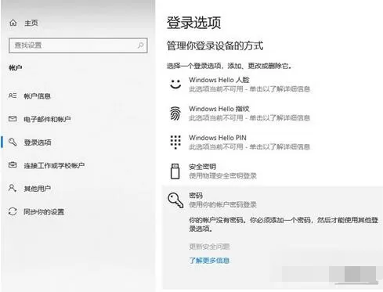Click the 帐户 section heading in sidebar
Image resolution: width=383 pixels, height=292 pixels.
coord(16,68)
